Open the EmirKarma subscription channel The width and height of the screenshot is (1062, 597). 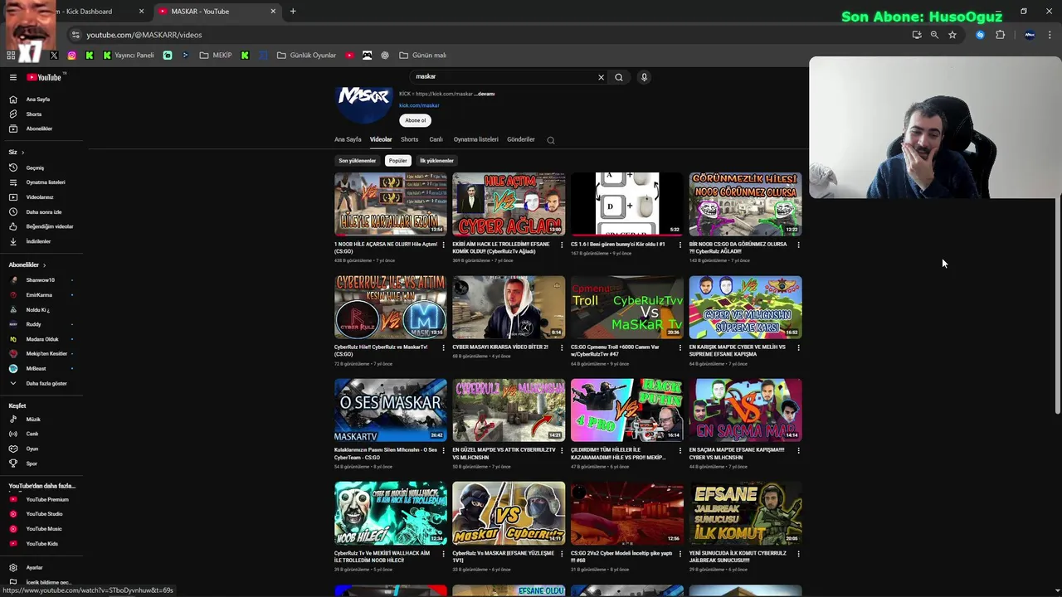tap(39, 295)
